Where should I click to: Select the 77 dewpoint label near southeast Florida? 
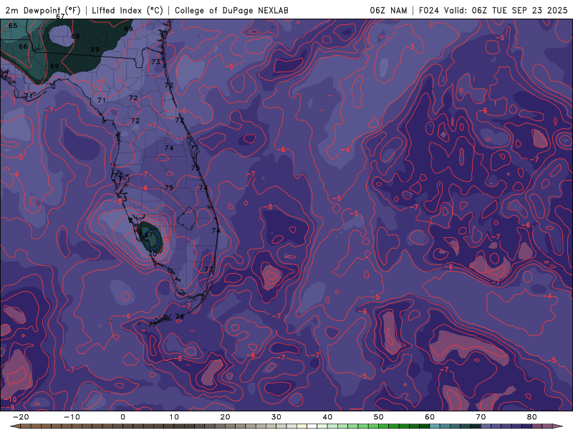[209, 269]
